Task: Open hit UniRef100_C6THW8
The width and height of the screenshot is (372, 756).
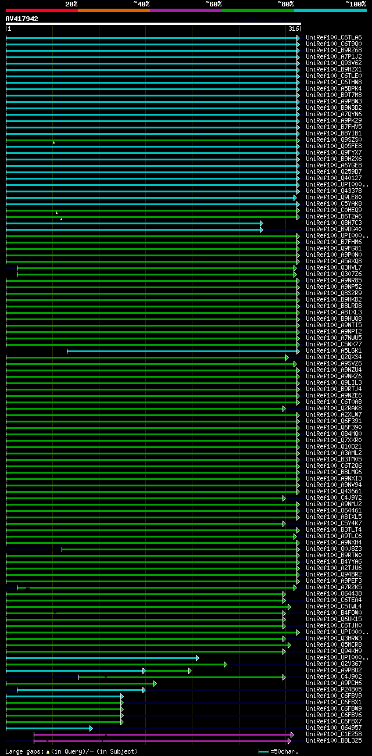Action: click(x=334, y=82)
